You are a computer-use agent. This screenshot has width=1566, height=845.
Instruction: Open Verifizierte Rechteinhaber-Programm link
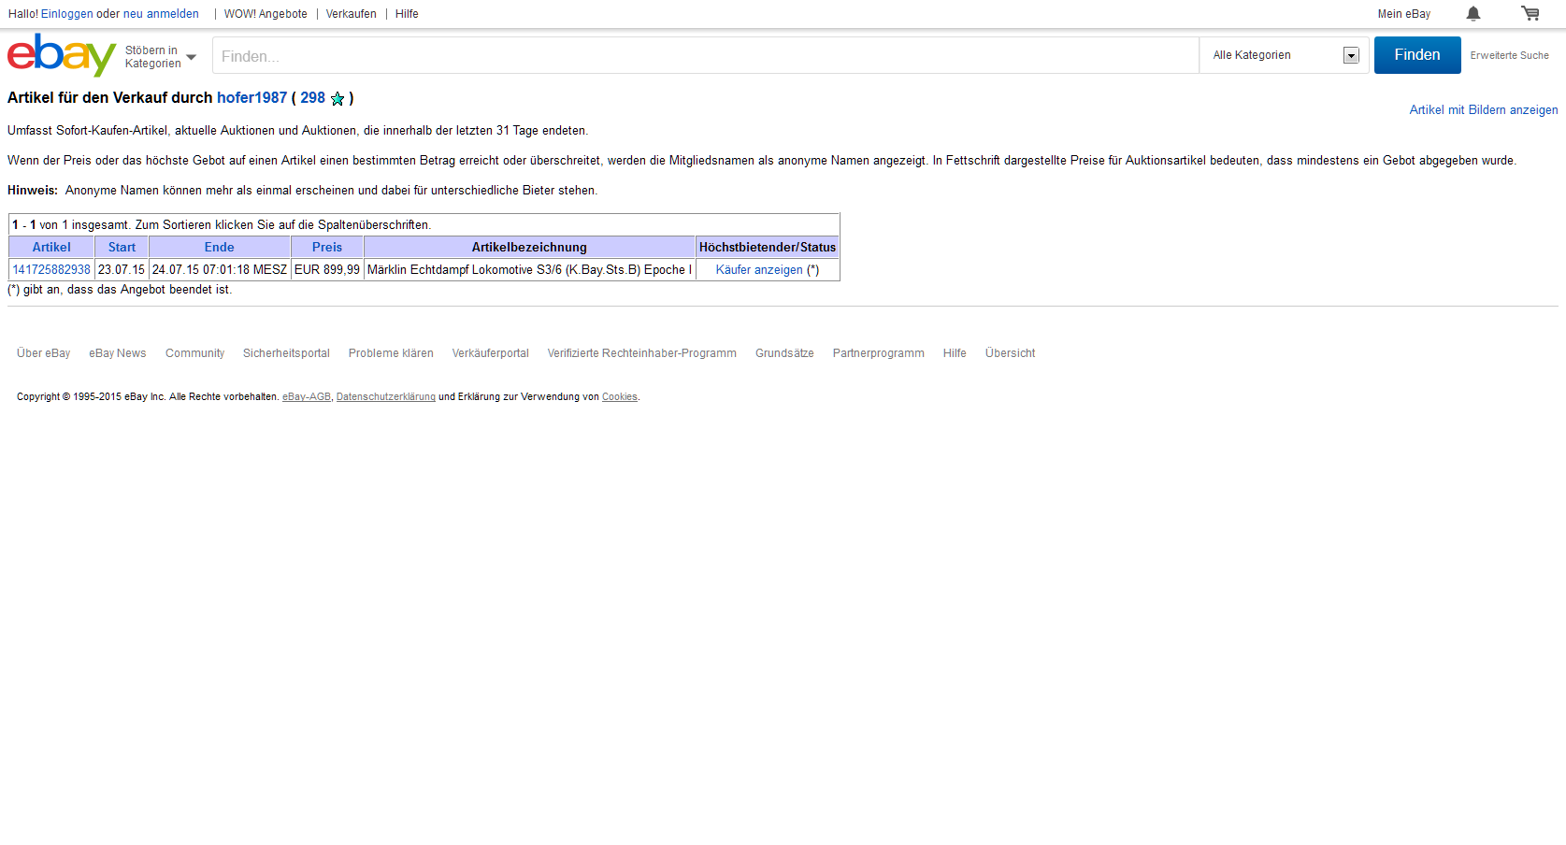pos(642,353)
